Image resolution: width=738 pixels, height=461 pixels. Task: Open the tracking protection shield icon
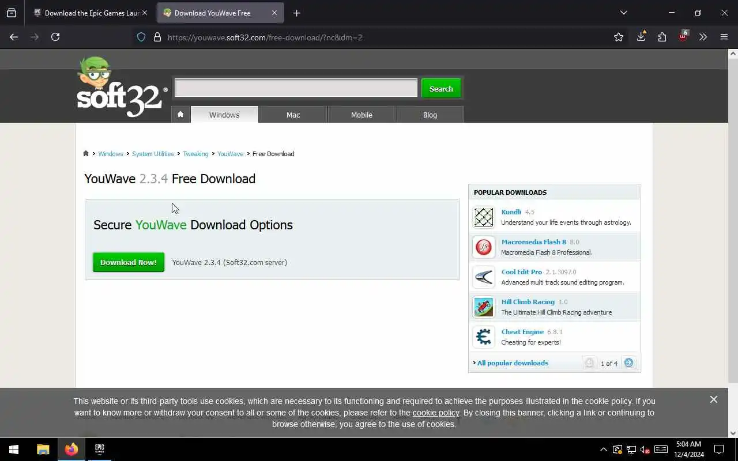[141, 37]
